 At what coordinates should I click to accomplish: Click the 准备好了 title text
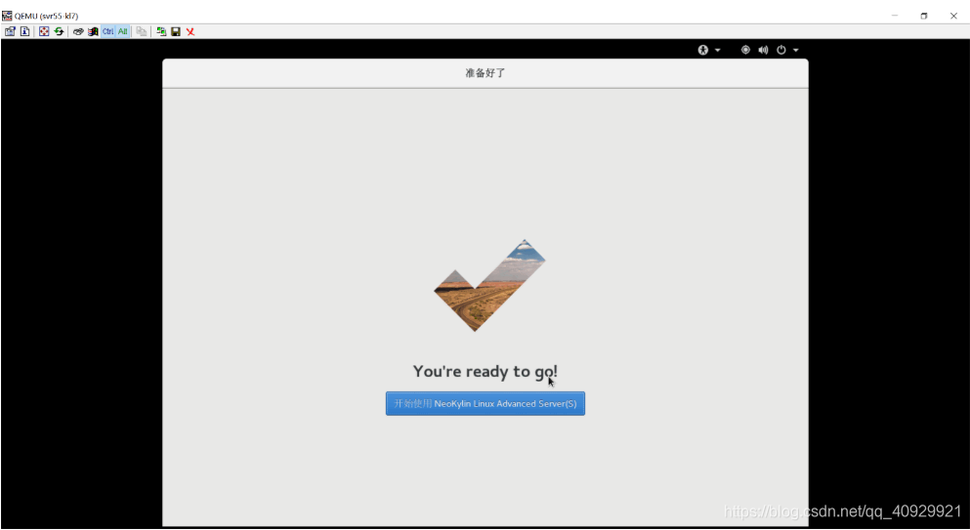(485, 73)
